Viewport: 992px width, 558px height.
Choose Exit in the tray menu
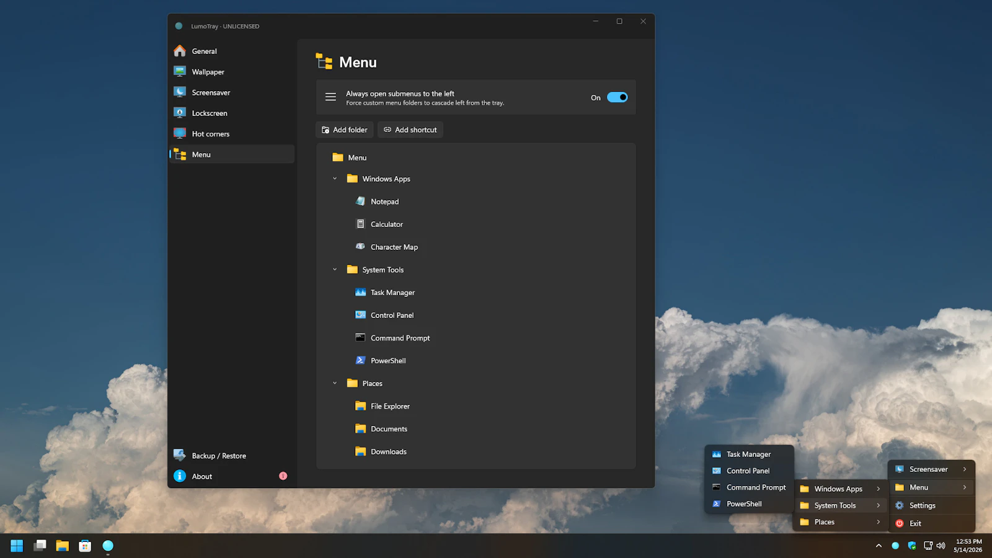931,523
